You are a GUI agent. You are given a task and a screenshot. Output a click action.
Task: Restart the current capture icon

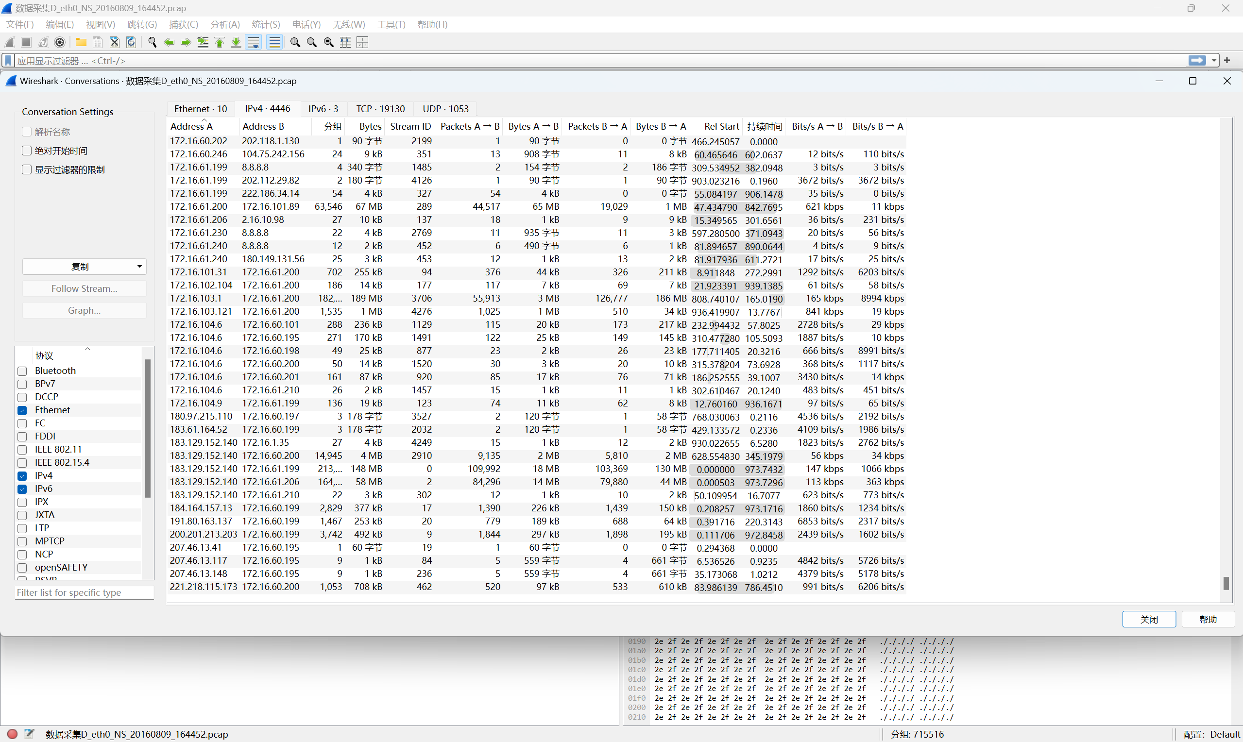pyautogui.click(x=44, y=43)
